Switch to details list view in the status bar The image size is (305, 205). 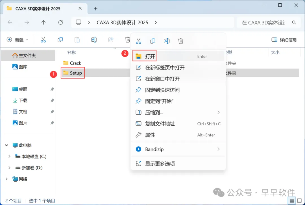coord(292,201)
